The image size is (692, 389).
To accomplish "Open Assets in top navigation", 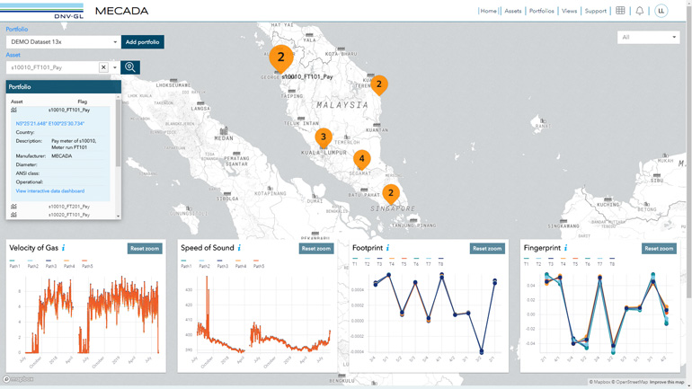I will [513, 11].
